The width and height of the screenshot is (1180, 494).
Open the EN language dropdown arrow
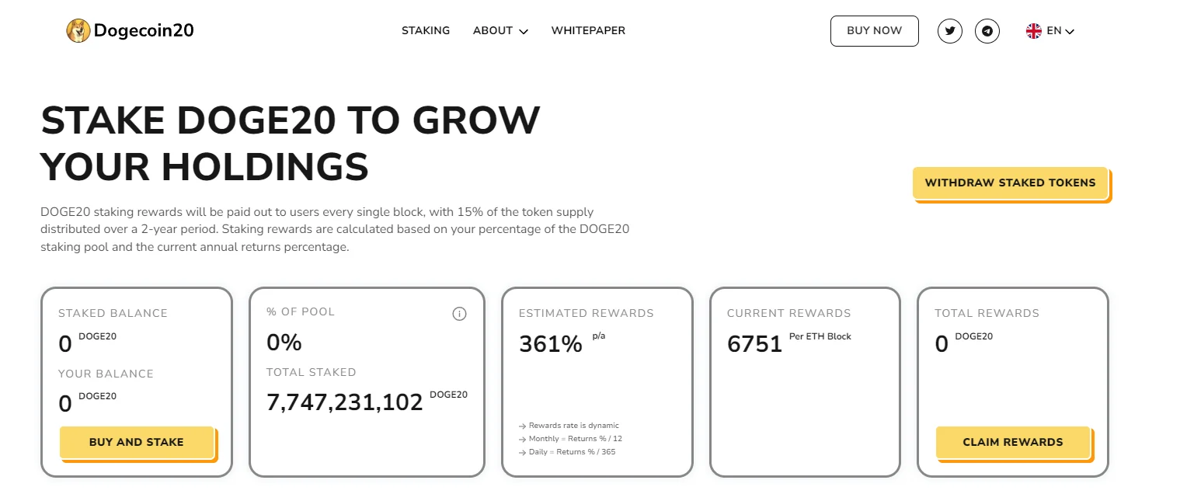[x=1070, y=32]
